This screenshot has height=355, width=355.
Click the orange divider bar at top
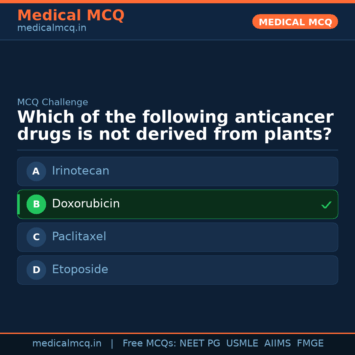pos(177,2)
